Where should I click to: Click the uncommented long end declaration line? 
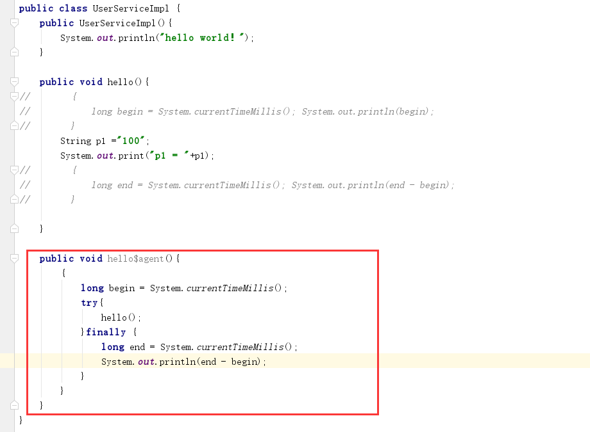[199, 347]
